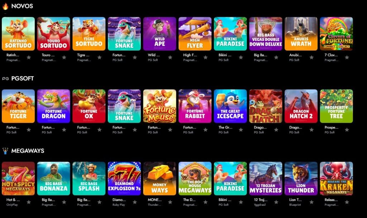This screenshot has width=367, height=218.
Task: Open the Touro Sortudo game tile
Action: click(x=54, y=34)
